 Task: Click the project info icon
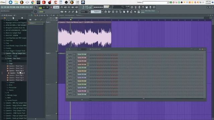pyautogui.click(x=154, y=7)
